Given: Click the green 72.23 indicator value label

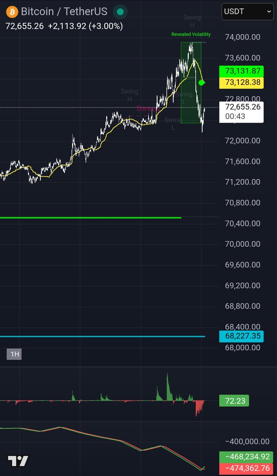Looking at the screenshot, I should pyautogui.click(x=234, y=401).
